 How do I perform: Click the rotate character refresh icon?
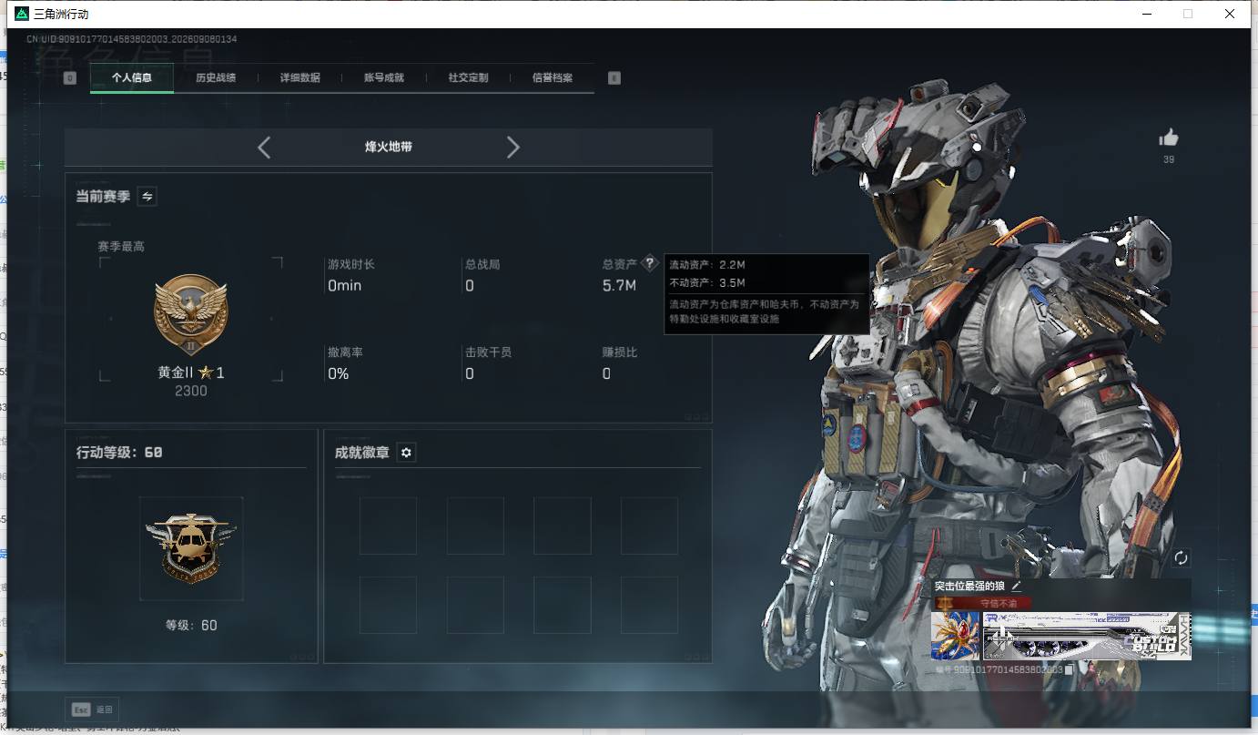pyautogui.click(x=1182, y=557)
